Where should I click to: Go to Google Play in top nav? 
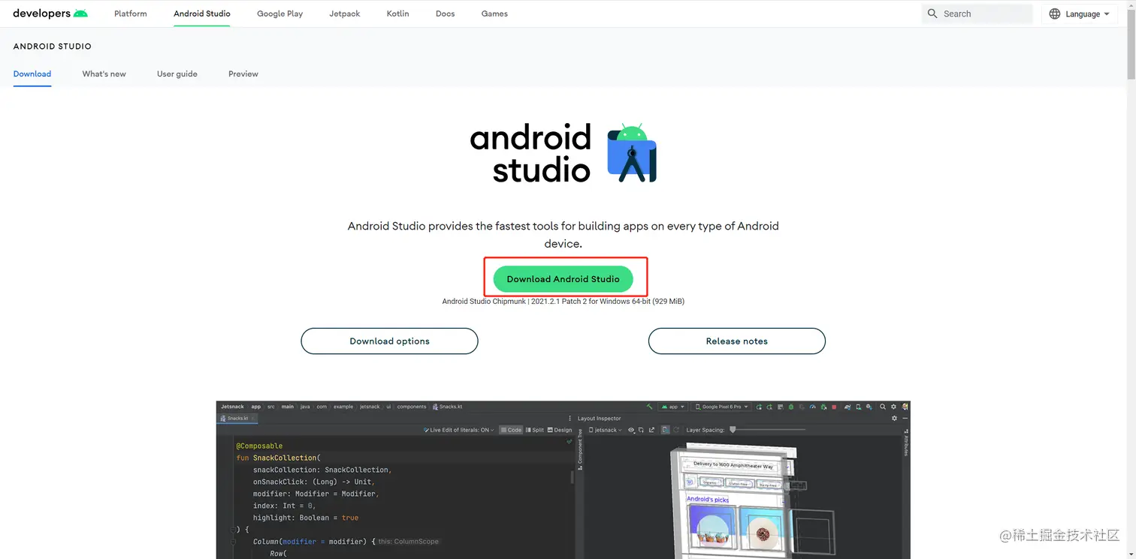(280, 14)
